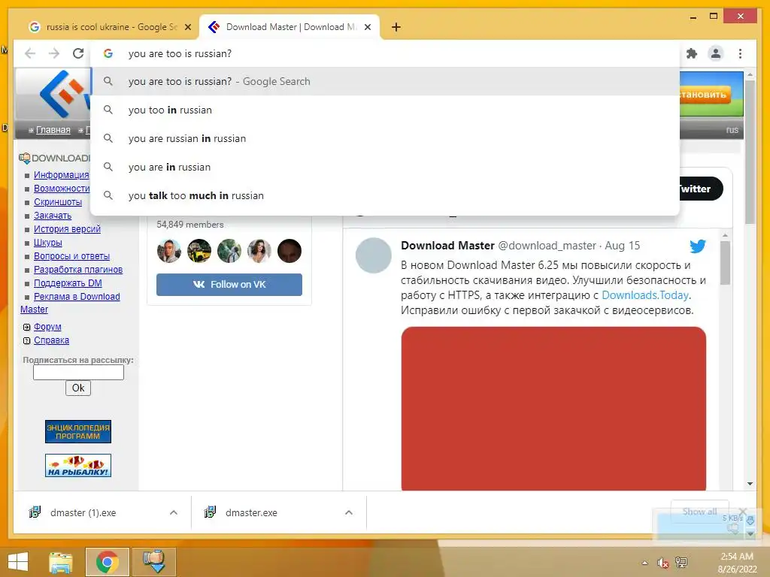Click Show all downloads button
Image resolution: width=770 pixels, height=577 pixels.
pyautogui.click(x=699, y=512)
